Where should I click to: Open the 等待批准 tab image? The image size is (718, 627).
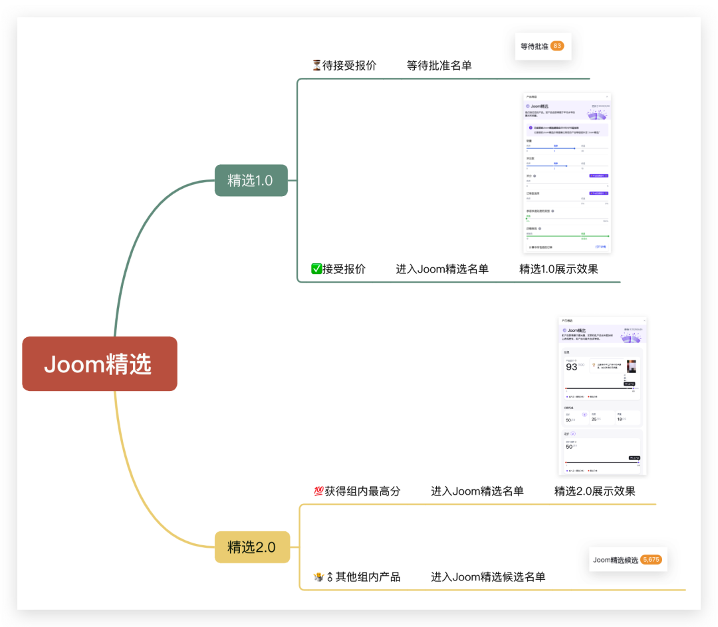coord(543,47)
